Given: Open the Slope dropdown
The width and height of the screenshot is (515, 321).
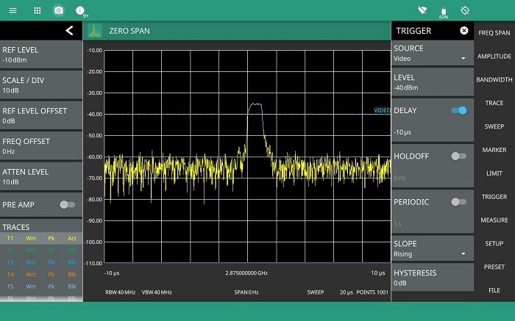Looking at the screenshot, I should pos(433,248).
